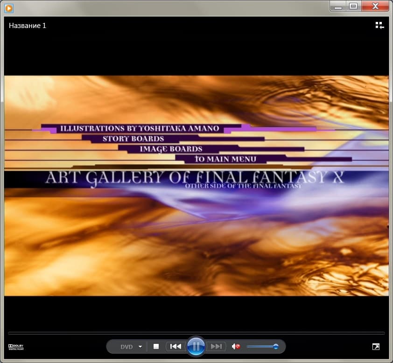The height and width of the screenshot is (363, 393).
Task: Open the DVD menu dropdown arrow
Action: (x=140, y=347)
